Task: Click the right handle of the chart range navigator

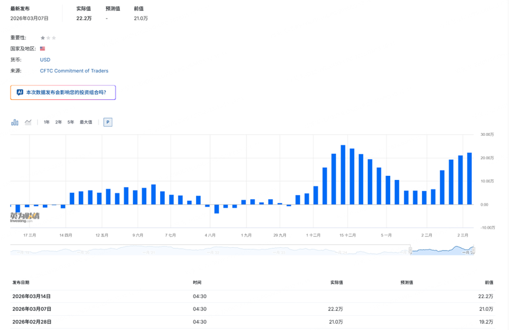Action: pyautogui.click(x=474, y=251)
